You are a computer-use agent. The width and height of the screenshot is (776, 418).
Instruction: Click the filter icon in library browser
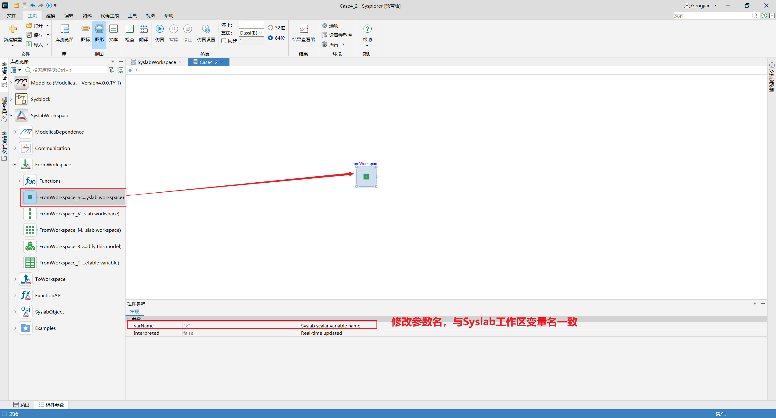click(112, 70)
